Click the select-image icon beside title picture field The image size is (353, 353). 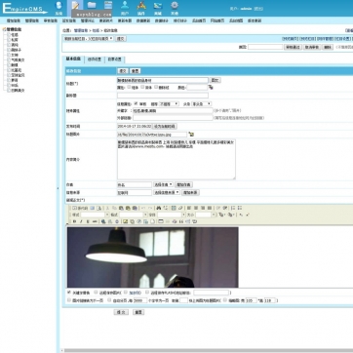191,135
